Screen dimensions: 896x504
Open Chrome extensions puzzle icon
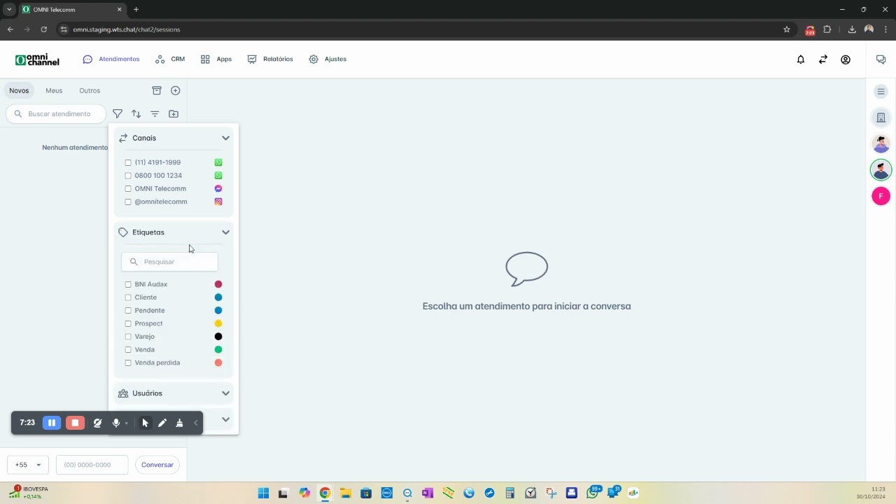coord(827,29)
